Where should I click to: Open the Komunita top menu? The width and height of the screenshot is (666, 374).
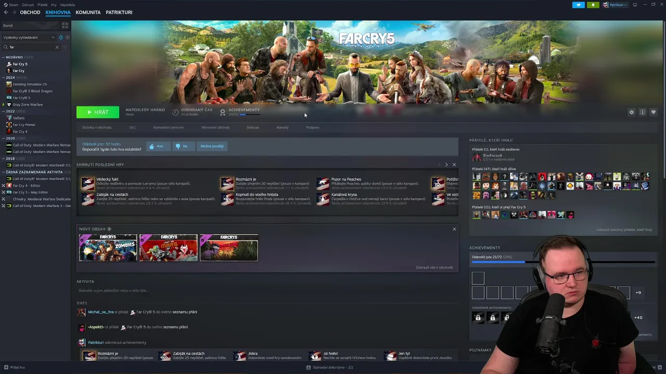coord(88,12)
